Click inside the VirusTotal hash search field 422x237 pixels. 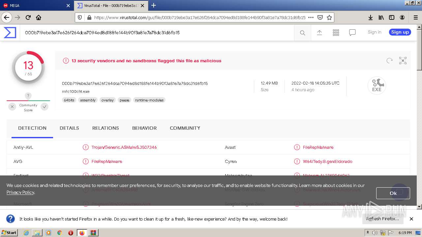click(x=157, y=33)
